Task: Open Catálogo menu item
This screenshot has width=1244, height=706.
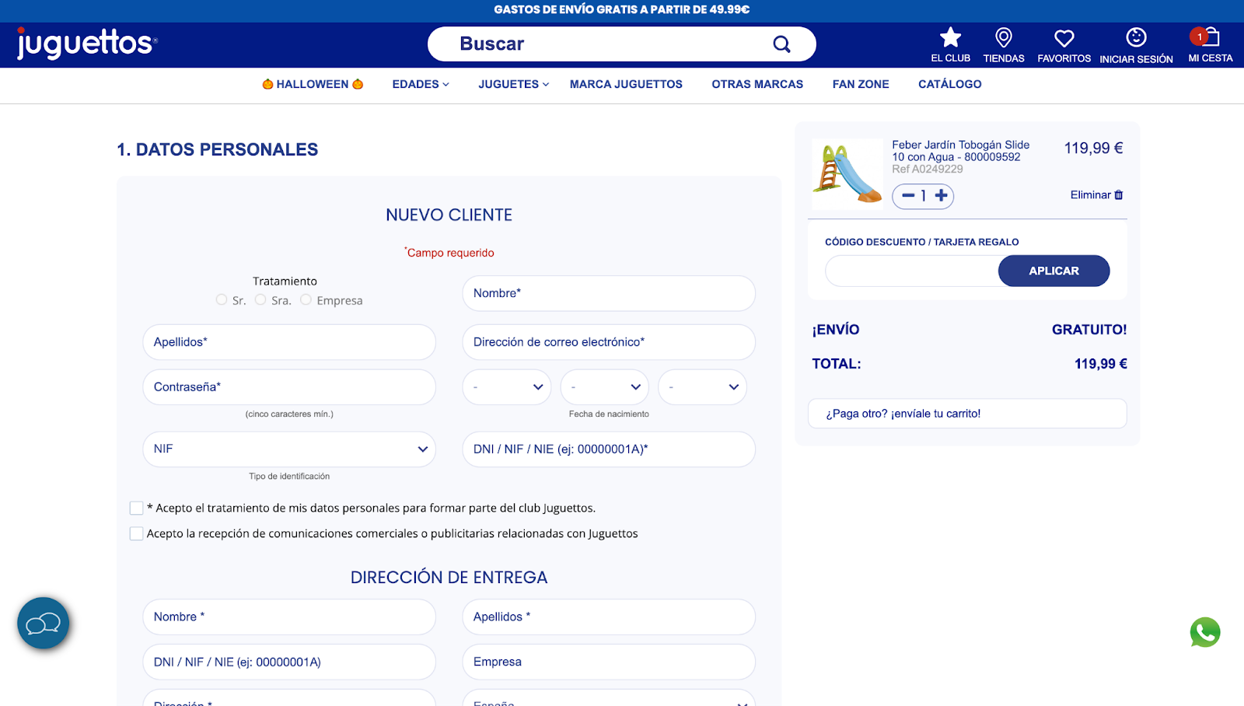Action: [x=950, y=84]
